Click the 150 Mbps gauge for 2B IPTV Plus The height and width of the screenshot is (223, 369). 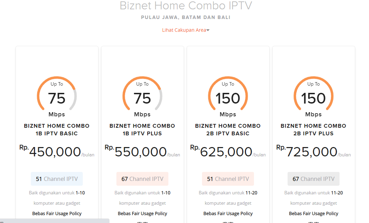tap(314, 97)
